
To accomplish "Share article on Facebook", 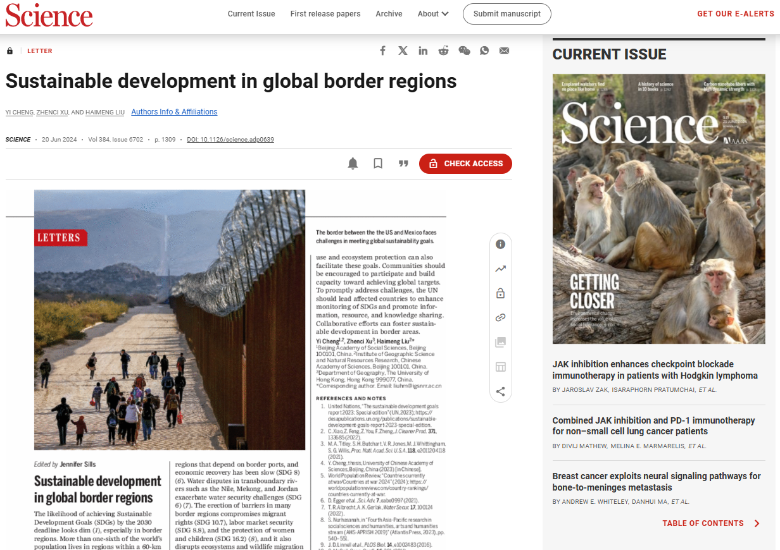I will coord(382,51).
